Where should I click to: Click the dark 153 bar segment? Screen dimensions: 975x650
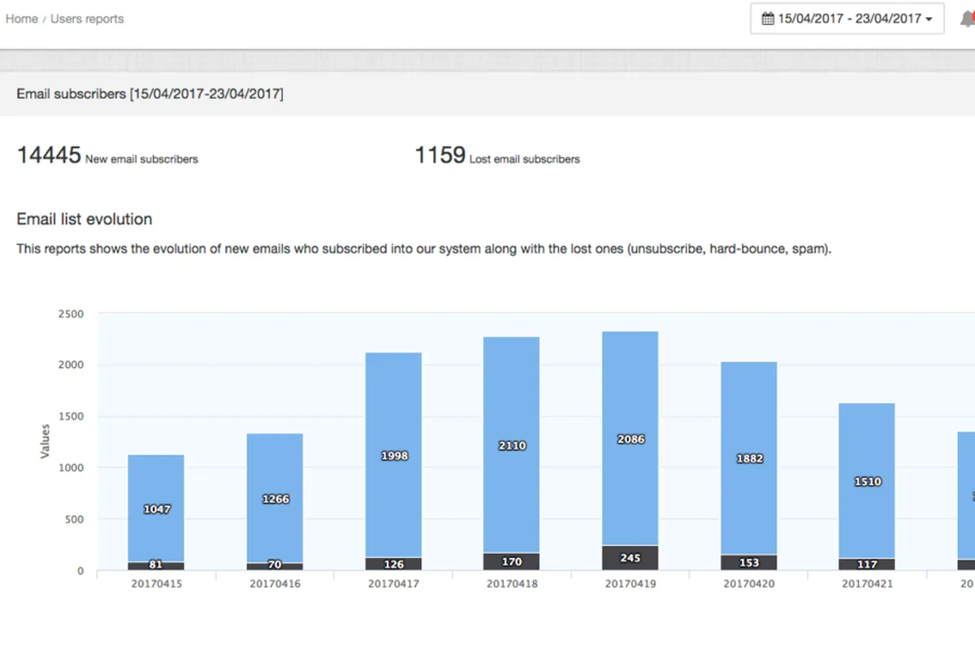click(x=749, y=562)
